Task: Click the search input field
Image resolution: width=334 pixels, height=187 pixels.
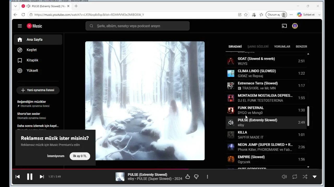Action: point(138,26)
